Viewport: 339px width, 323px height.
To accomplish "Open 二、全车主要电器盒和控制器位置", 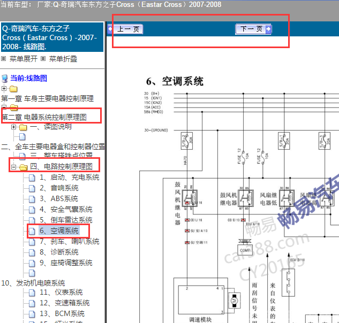I will [x=53, y=147].
